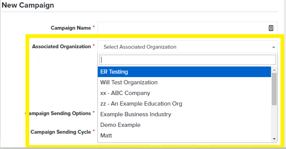
Task: Click the Associated Organization label
Action: coord(62,46)
